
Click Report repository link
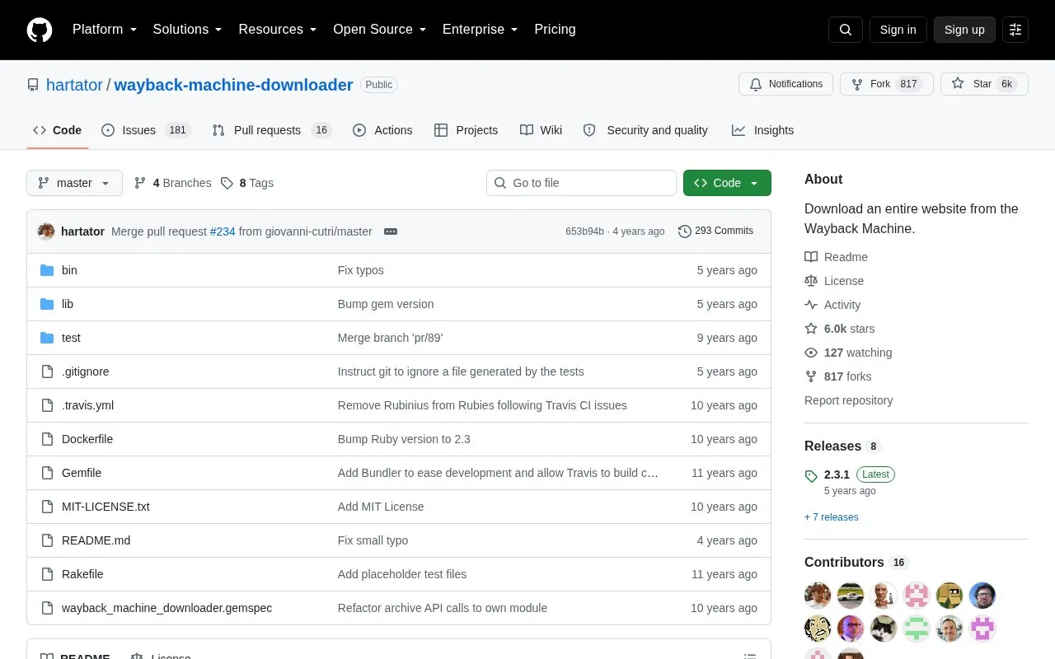(x=848, y=400)
